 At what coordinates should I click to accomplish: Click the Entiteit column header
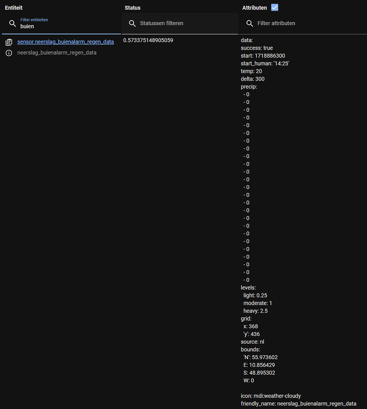point(13,7)
